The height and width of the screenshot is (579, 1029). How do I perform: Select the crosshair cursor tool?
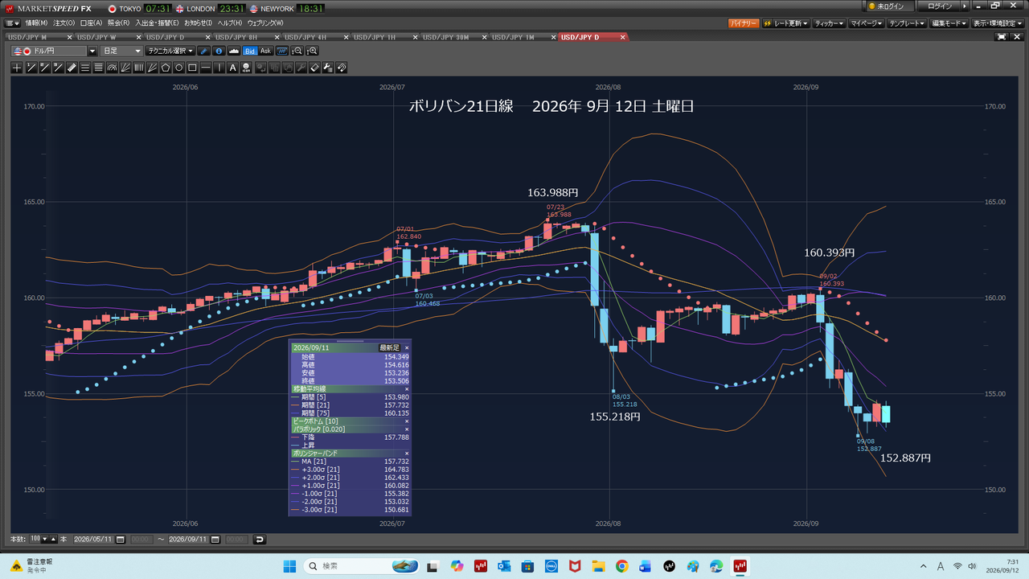tap(18, 68)
